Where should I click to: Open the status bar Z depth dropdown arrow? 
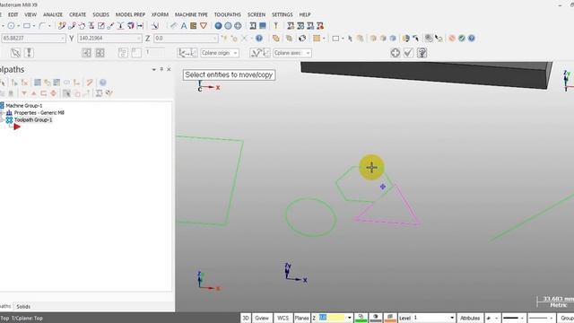pos(349,318)
